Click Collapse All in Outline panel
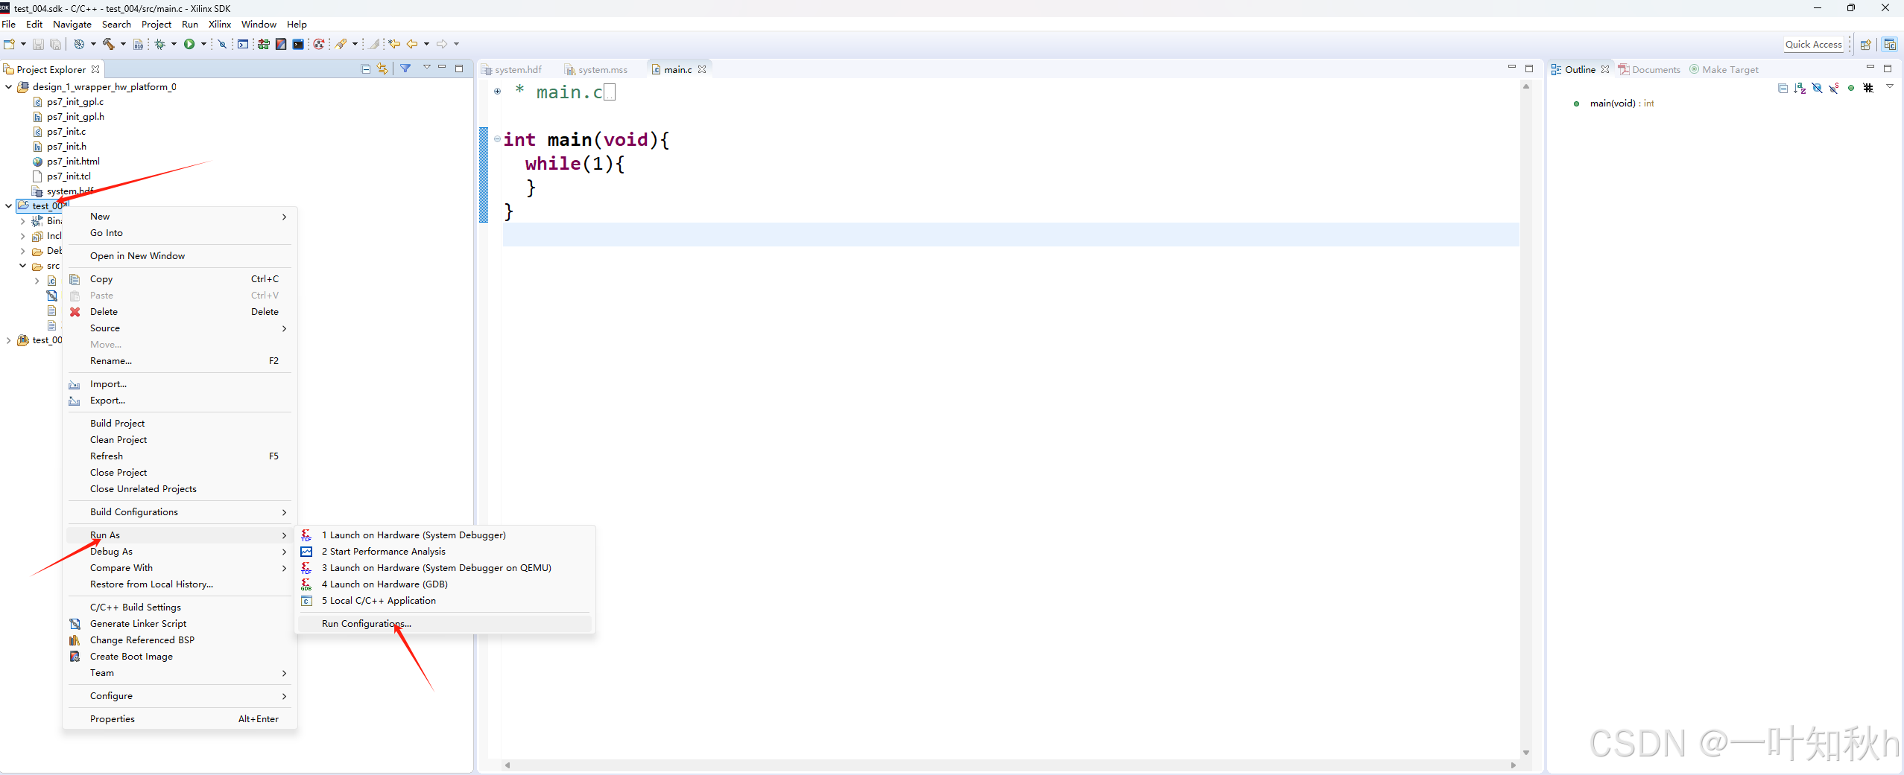The height and width of the screenshot is (775, 1904). click(1783, 88)
